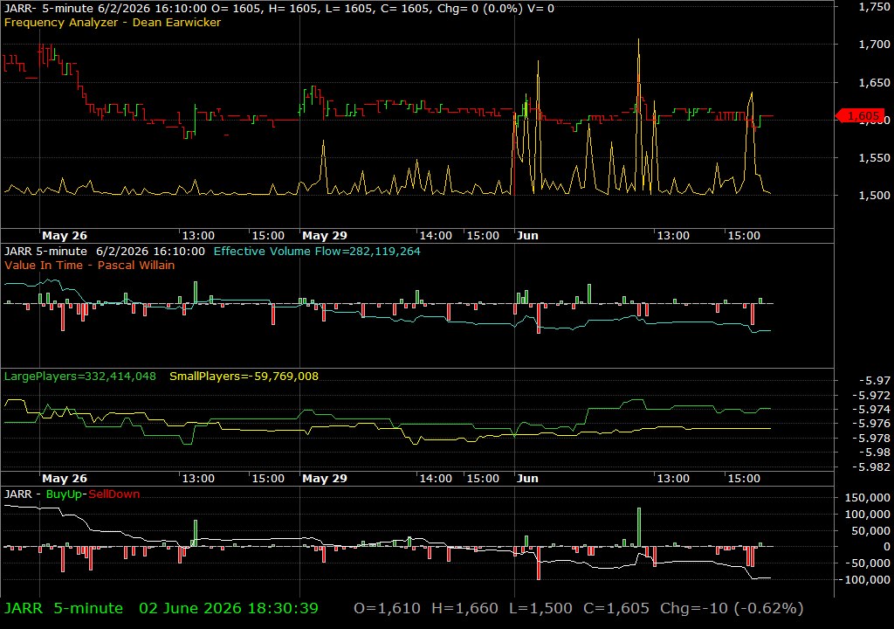
Task: Click the May 29 date above the BuyUp-SellDown pane
Action: point(325,479)
